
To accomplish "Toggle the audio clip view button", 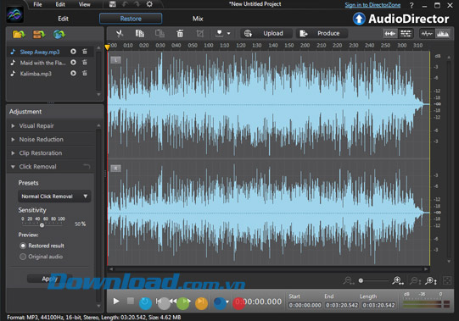I will [x=390, y=34].
